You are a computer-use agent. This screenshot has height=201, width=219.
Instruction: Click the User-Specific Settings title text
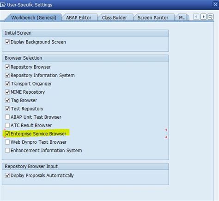pos(30,5)
